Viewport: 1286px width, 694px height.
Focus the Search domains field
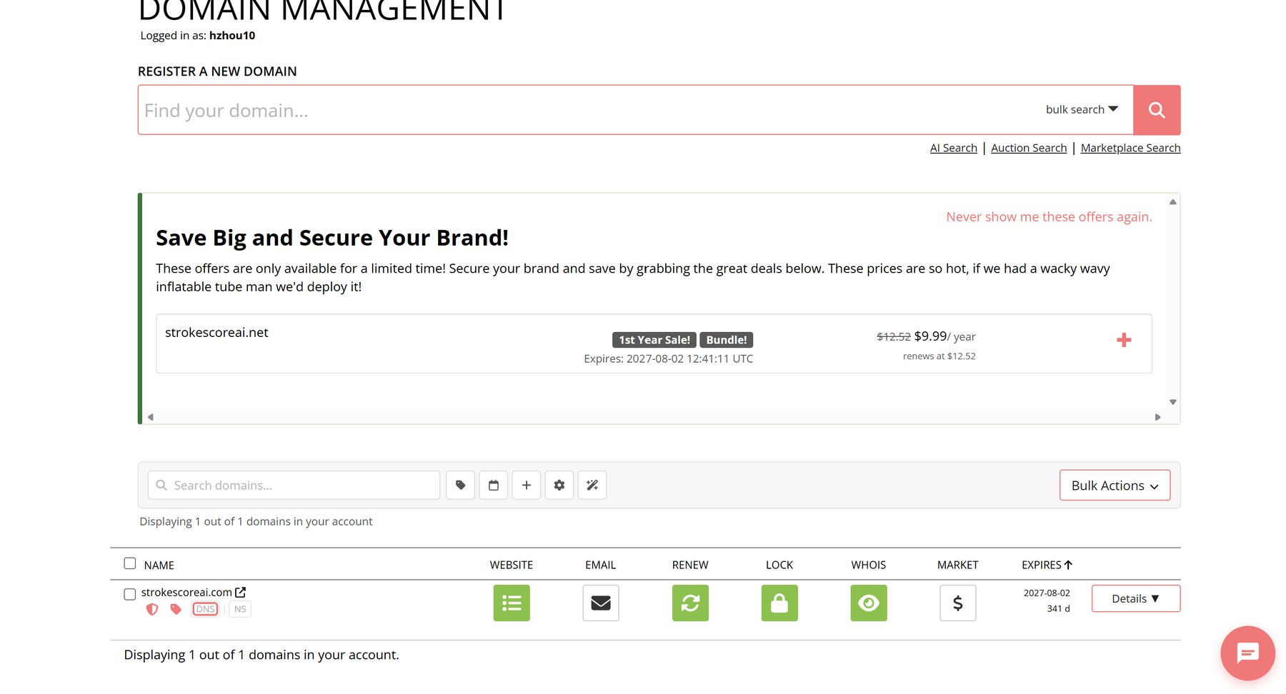click(x=294, y=486)
